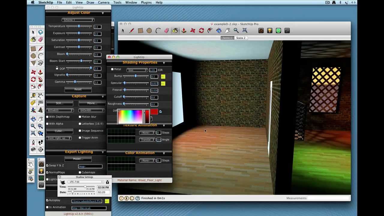Select the Arc tool in main toolbar
This screenshot has width=384, height=216.
[158, 31]
